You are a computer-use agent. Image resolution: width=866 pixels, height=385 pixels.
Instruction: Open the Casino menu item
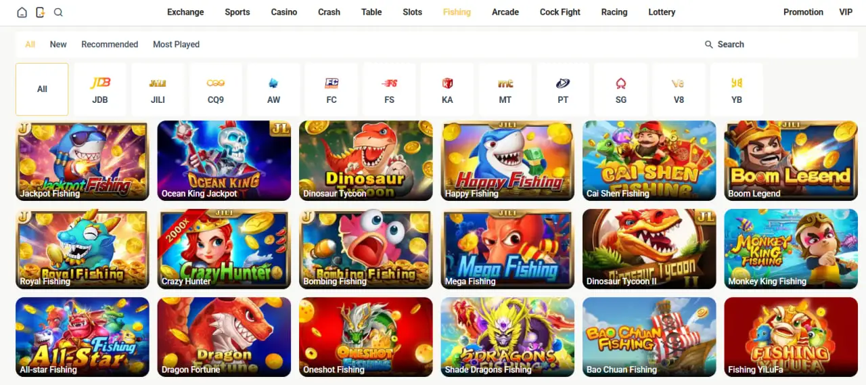tap(284, 12)
